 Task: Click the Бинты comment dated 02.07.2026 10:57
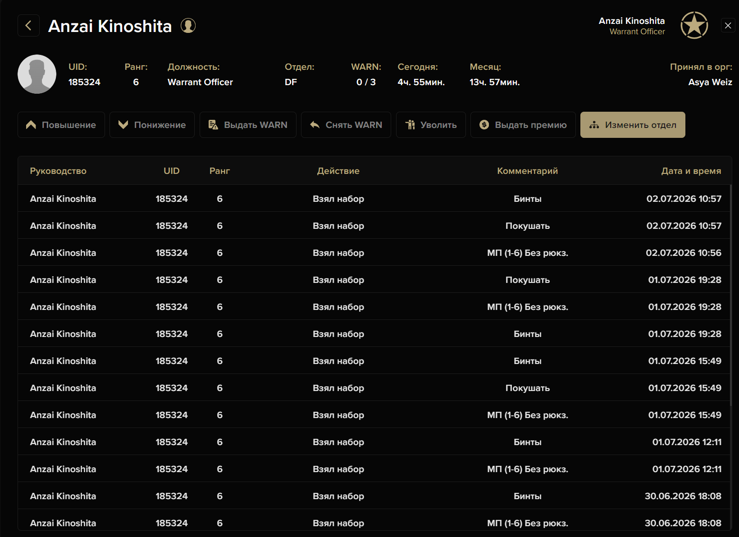(x=528, y=199)
